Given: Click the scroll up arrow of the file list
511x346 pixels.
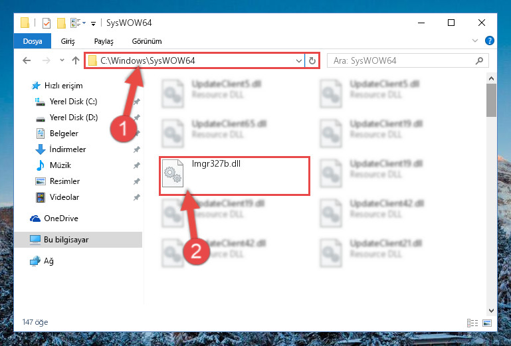Looking at the screenshot, I should coord(491,78).
